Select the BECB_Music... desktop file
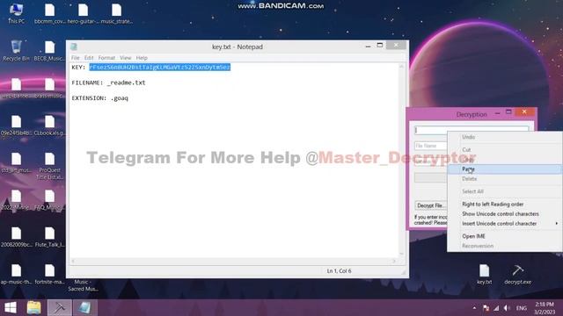This screenshot has width=563, height=316. coord(50,51)
